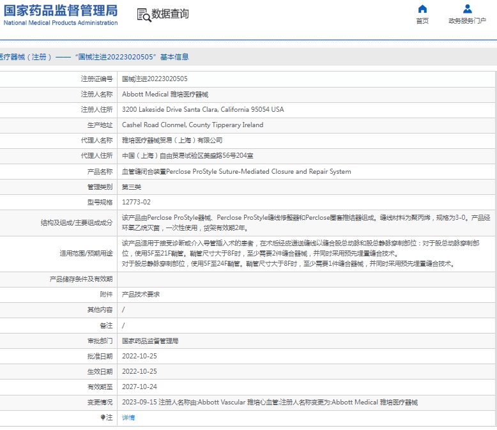Screen dimensions: 497x430
Task: Click the 代理人住所 label
Action: coord(96,156)
